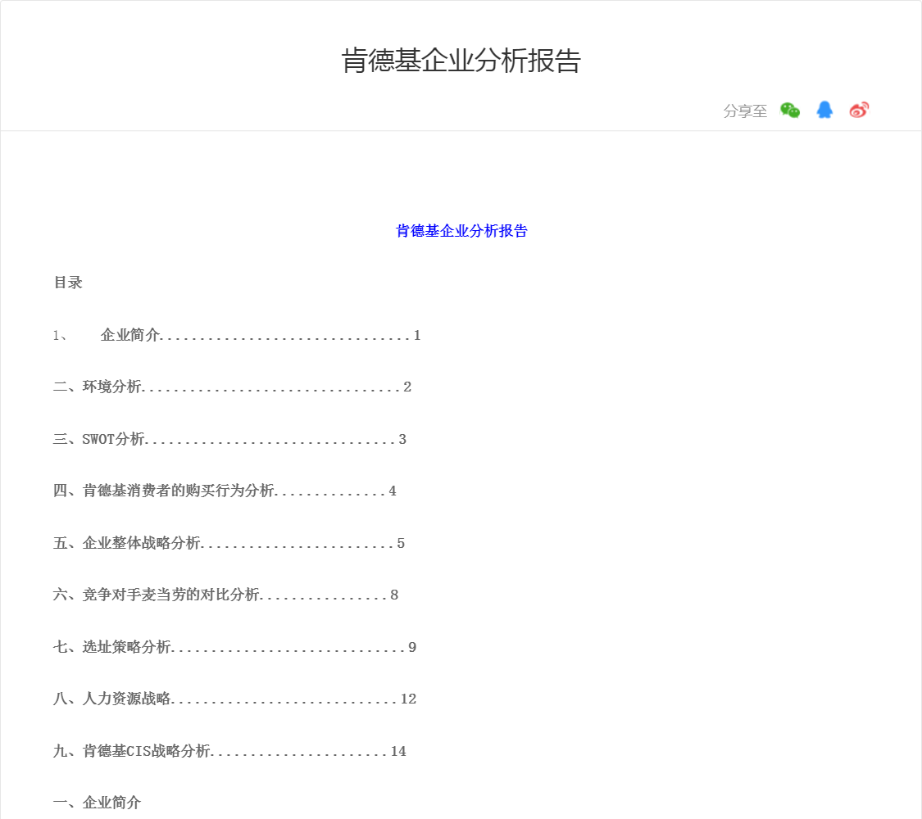Open the blue 肯德基企业分析报告 link

tap(461, 231)
